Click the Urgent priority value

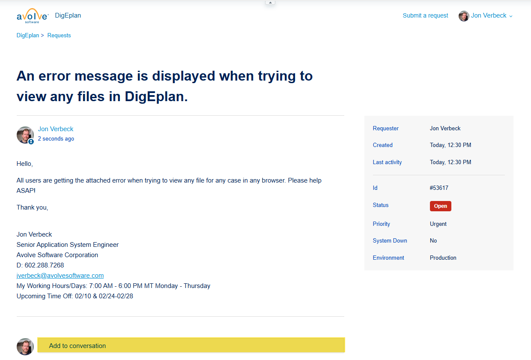438,224
